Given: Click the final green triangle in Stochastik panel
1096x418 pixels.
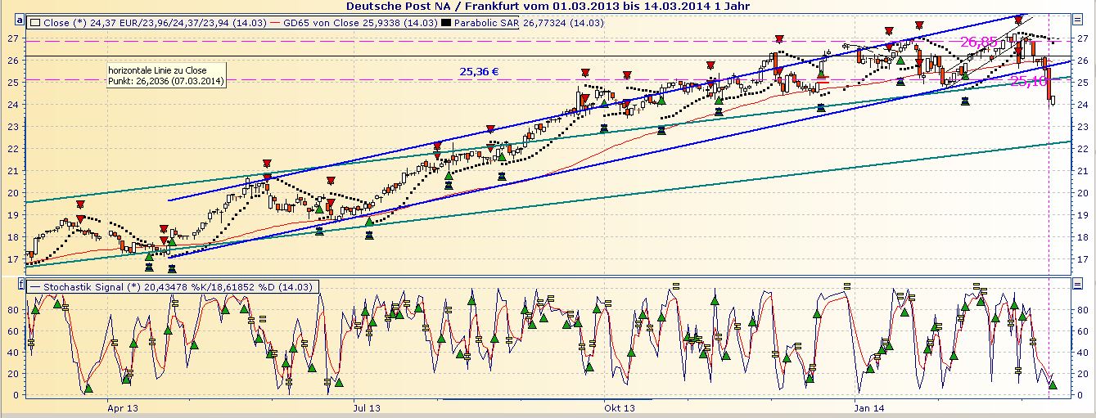Looking at the screenshot, I should (x=1053, y=384).
